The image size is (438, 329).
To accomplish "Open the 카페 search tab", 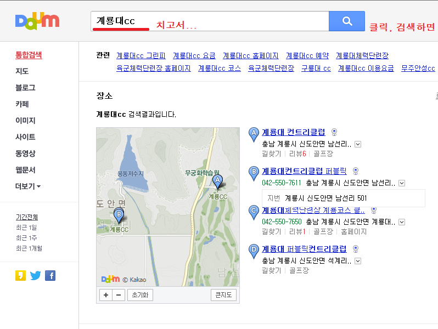I will coord(22,104).
